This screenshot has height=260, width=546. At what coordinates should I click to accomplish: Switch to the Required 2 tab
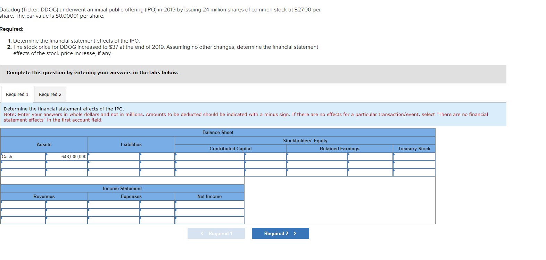50,94
